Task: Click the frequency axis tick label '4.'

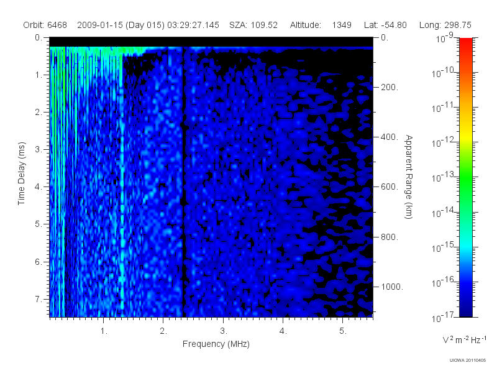Action: (x=283, y=331)
